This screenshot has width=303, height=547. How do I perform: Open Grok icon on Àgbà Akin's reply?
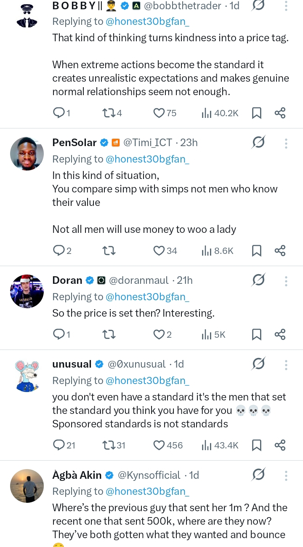pyautogui.click(x=258, y=475)
